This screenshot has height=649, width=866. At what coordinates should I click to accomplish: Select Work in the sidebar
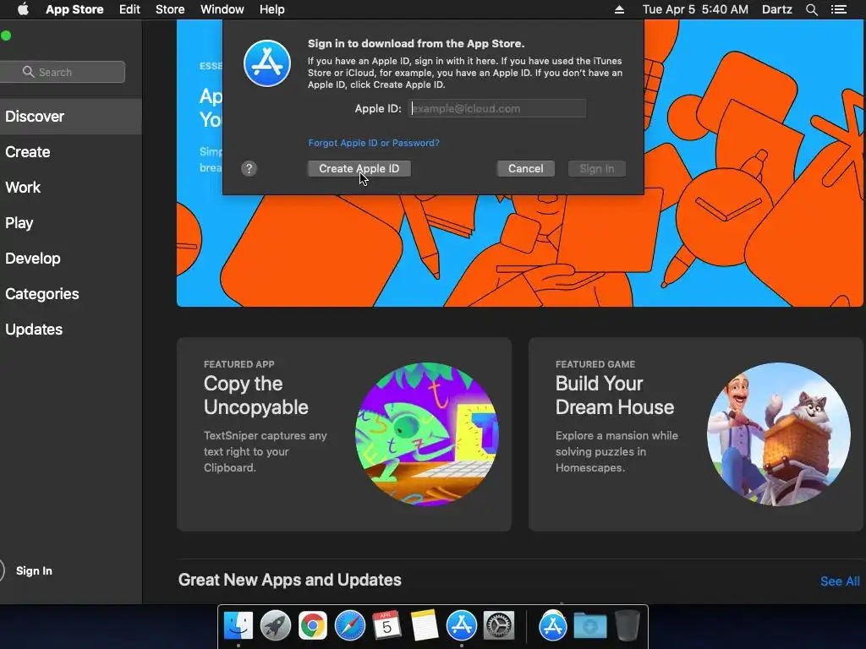pos(71,187)
